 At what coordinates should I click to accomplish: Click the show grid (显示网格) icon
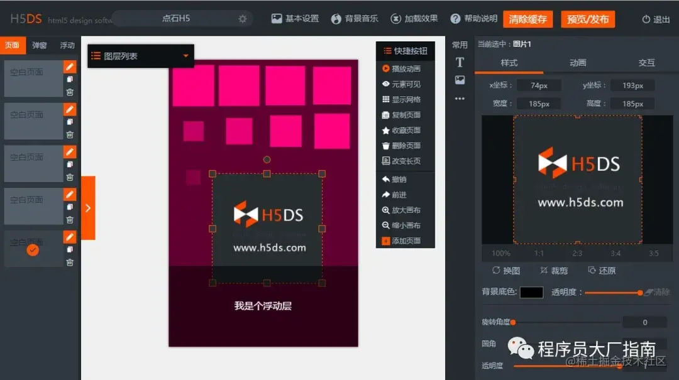385,99
